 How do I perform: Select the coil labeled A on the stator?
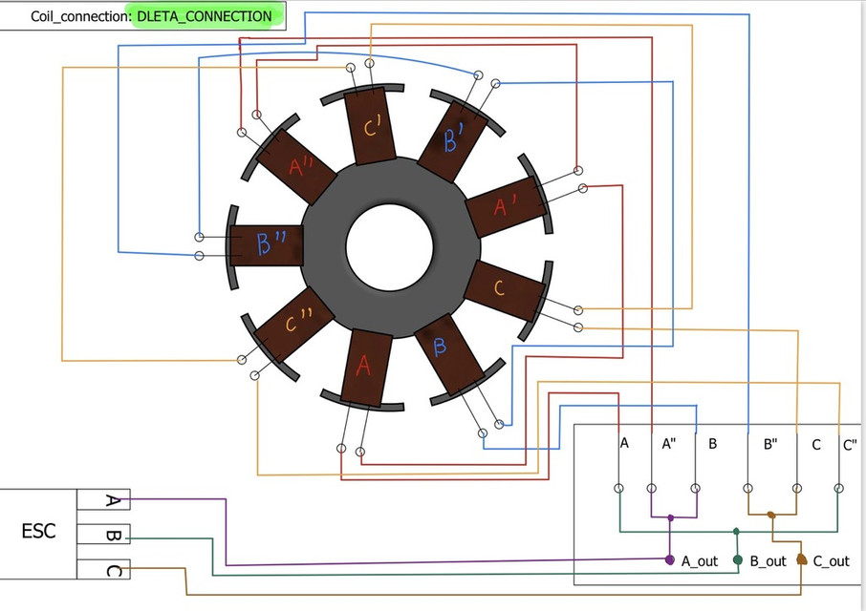coord(363,366)
